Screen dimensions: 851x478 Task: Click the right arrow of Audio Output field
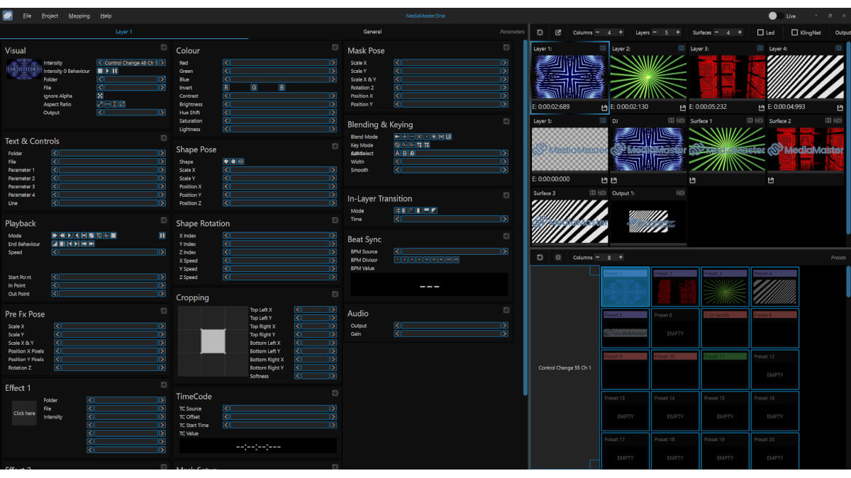point(504,326)
